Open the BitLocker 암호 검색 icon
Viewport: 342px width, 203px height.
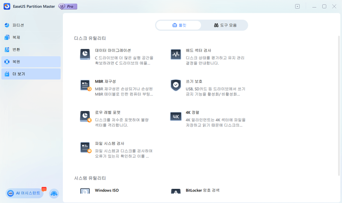point(176,192)
